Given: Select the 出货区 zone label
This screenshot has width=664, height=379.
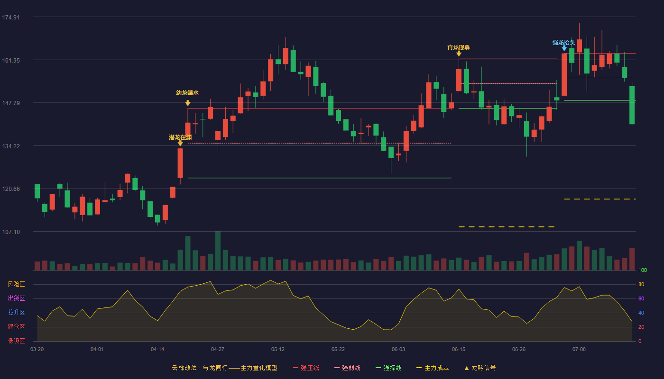Looking at the screenshot, I should 16,298.
